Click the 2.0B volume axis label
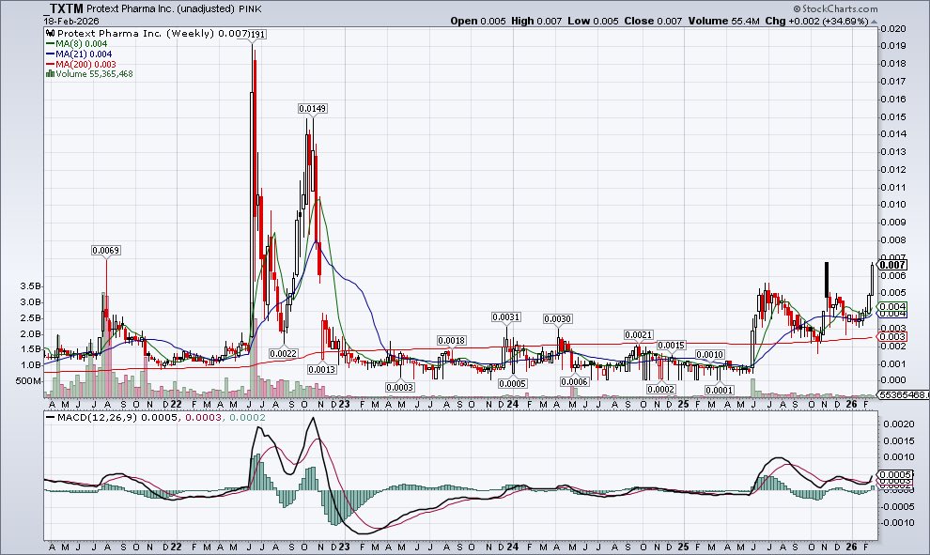The image size is (930, 555). 31,333
